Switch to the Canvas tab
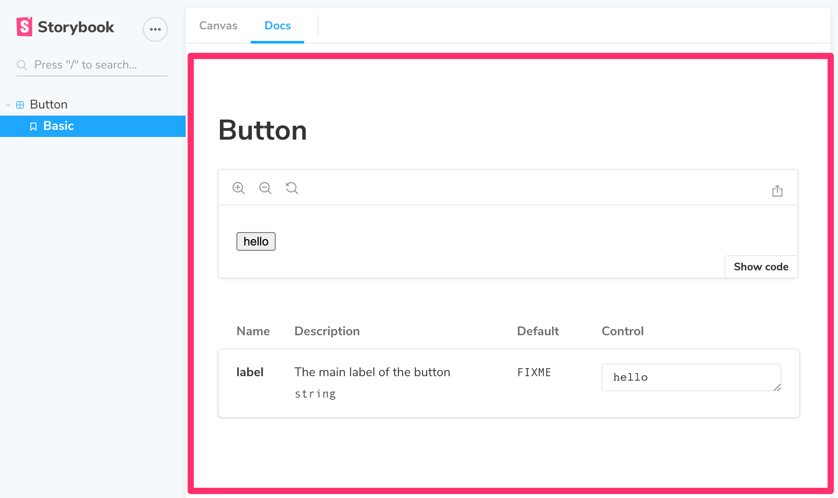 click(218, 26)
